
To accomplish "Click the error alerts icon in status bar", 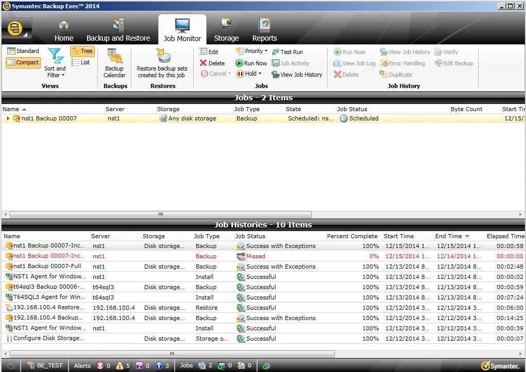I will click(100, 366).
